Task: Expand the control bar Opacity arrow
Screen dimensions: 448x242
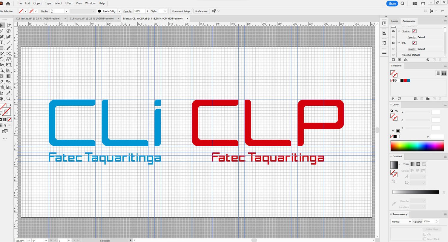Action: pyautogui.click(x=147, y=11)
